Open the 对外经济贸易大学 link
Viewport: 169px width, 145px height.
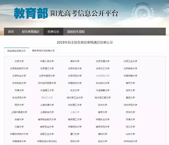[x=47, y=83]
